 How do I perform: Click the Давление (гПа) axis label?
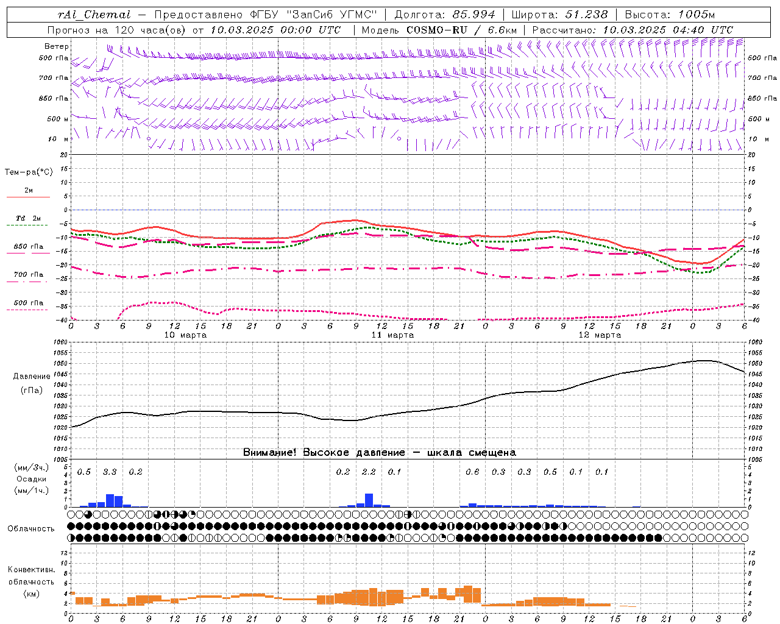click(x=32, y=383)
